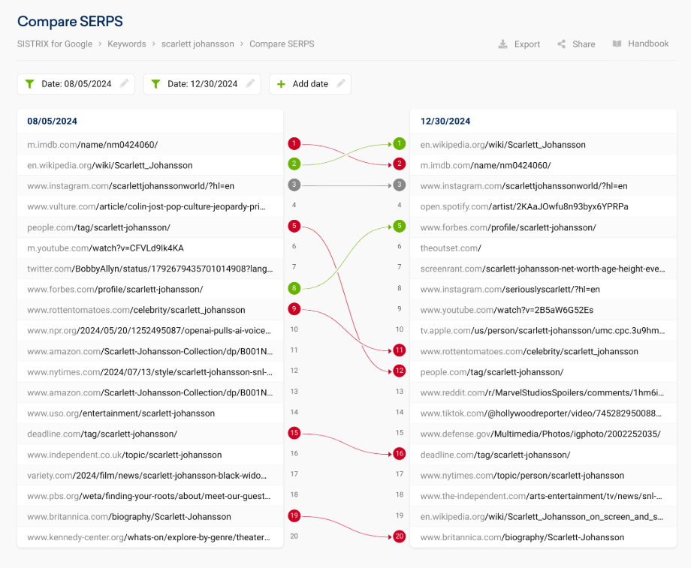
Task: Click green position 1 marker on right side
Action: click(x=400, y=143)
